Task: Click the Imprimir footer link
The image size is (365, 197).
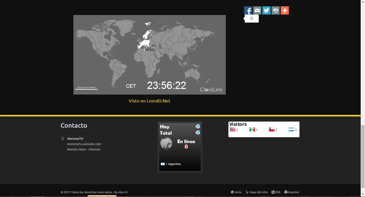Action: coord(292,192)
